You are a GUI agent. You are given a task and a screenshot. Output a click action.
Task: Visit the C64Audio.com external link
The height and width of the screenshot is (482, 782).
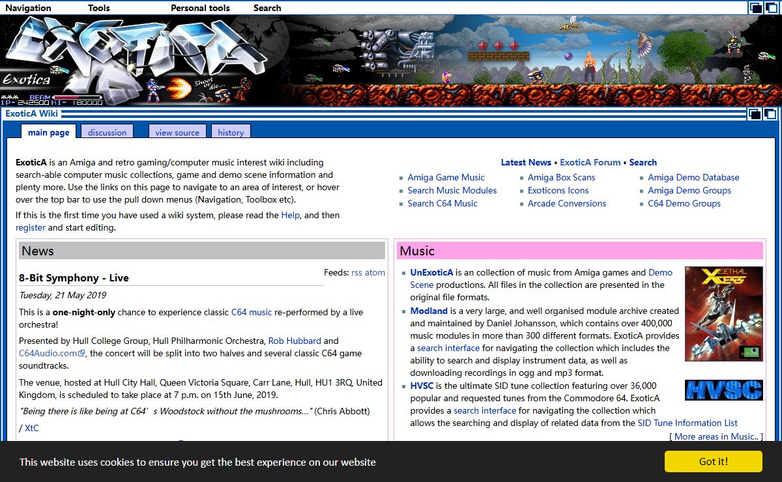click(48, 353)
